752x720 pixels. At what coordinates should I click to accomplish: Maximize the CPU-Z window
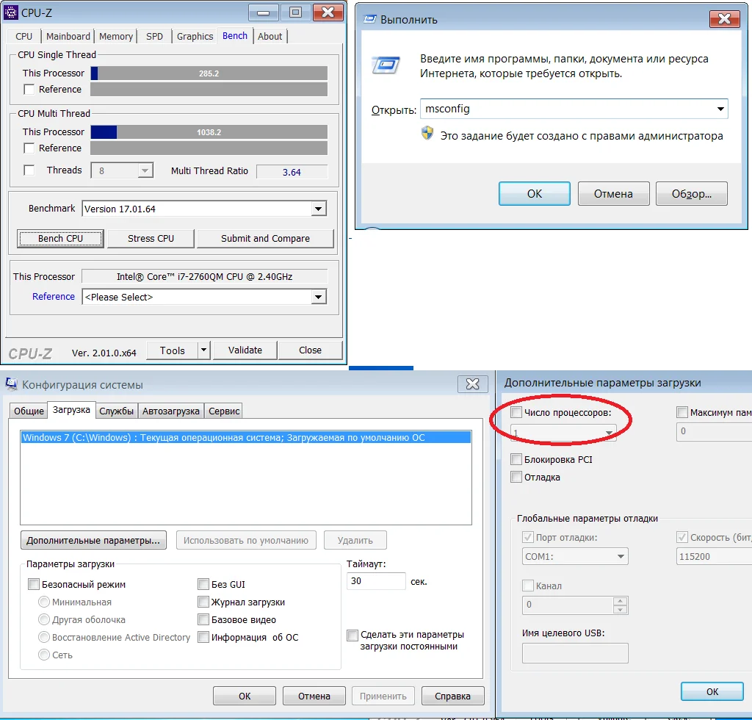click(x=295, y=12)
